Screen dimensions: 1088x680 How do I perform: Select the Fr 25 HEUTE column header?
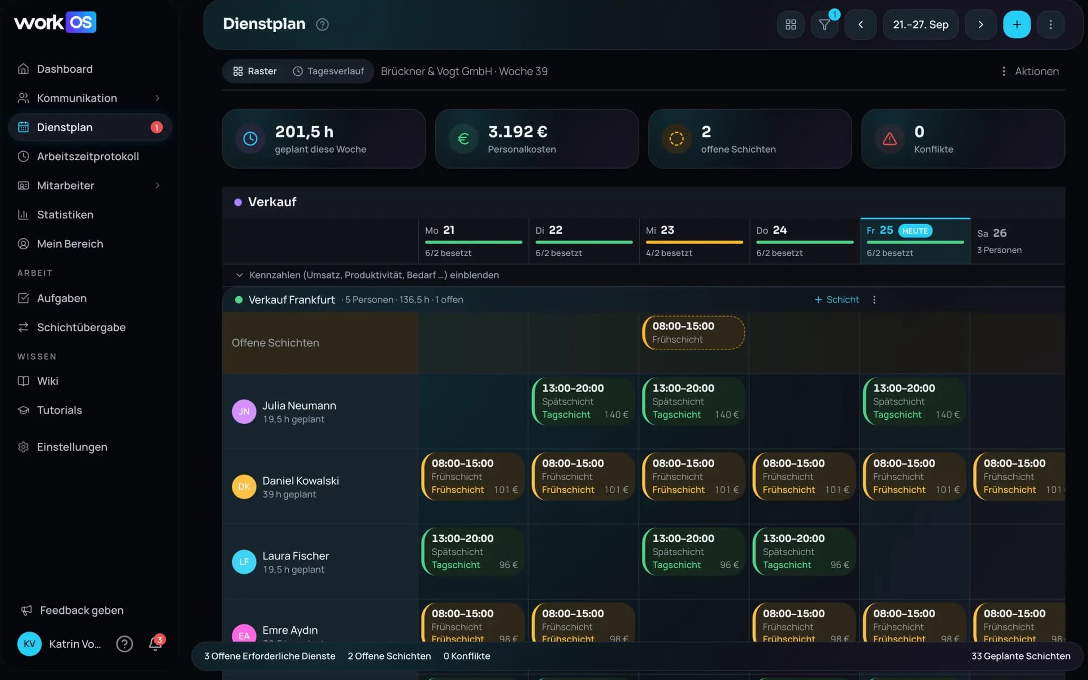(x=915, y=241)
